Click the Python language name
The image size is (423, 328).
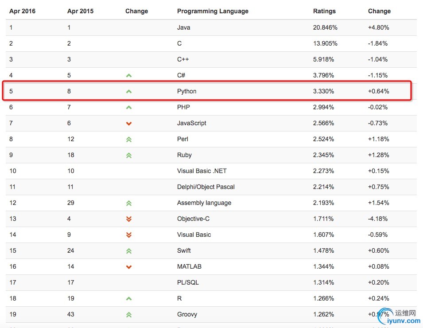click(186, 91)
